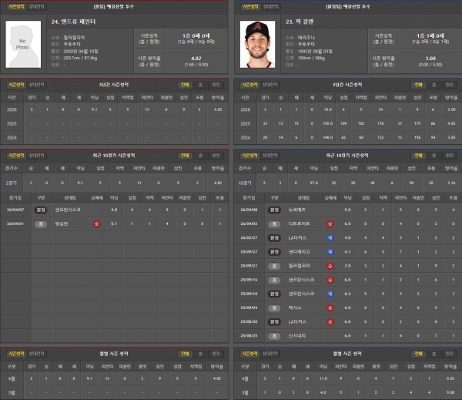Click the win icon in Gallen's 25/08/30 row
The width and height of the screenshot is (462, 400).
pyautogui.click(x=330, y=321)
